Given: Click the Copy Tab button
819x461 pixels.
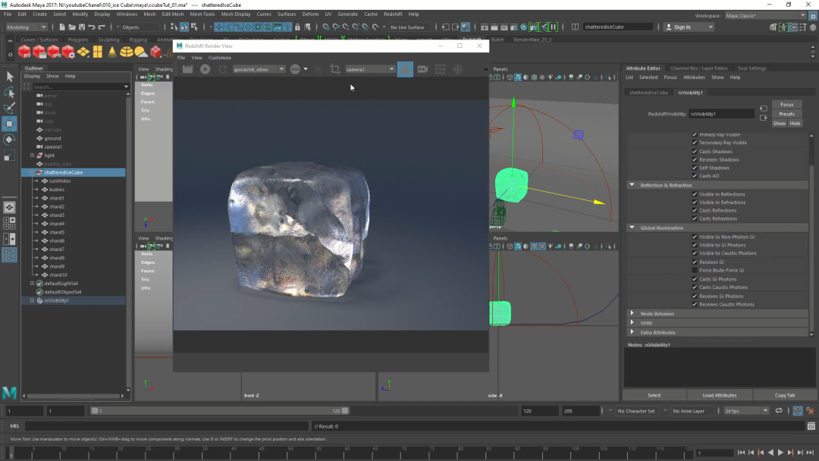Looking at the screenshot, I should coord(785,395).
